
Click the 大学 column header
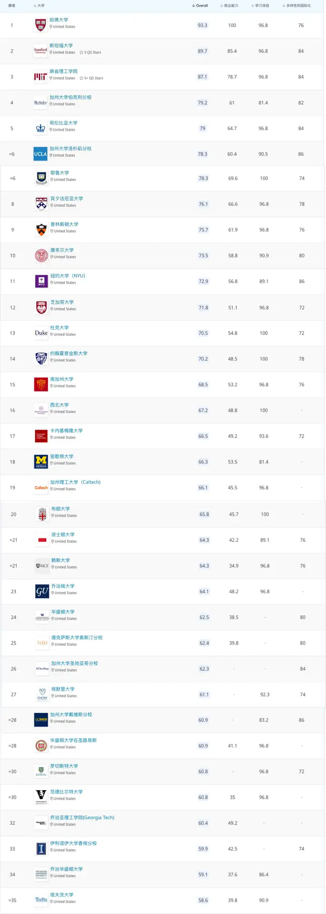(x=39, y=6)
